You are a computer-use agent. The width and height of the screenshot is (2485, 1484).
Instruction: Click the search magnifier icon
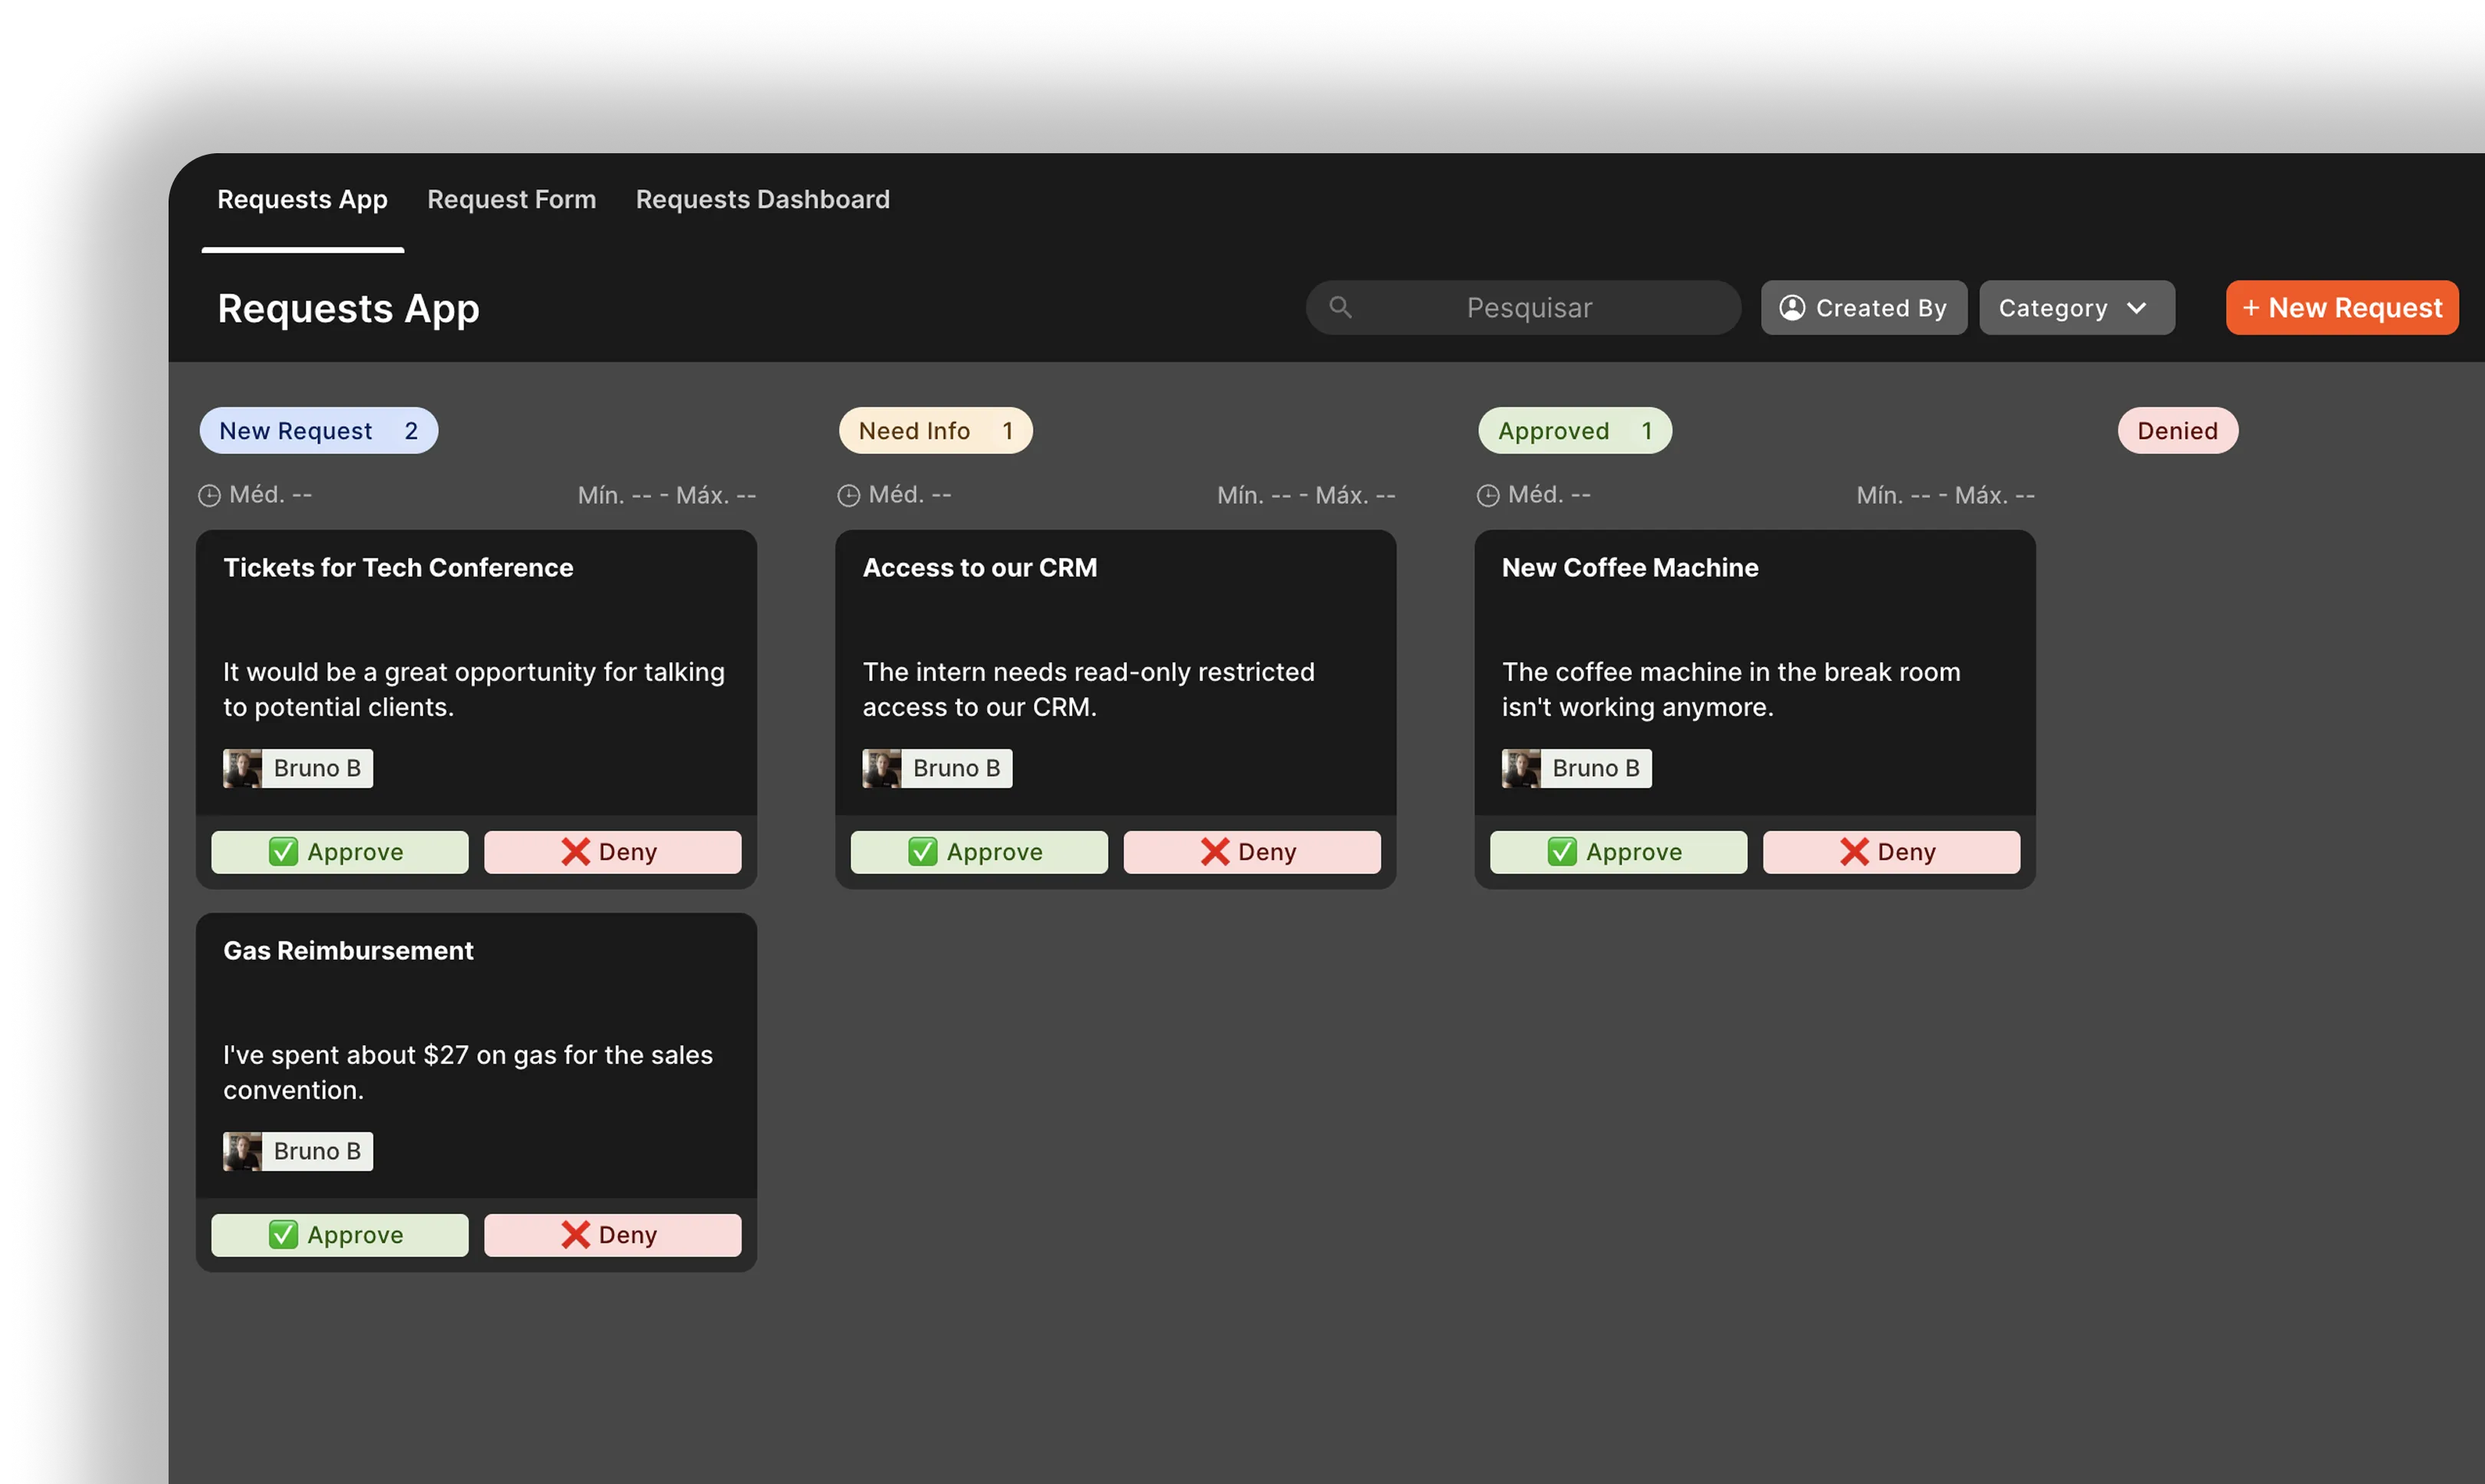[x=1340, y=308]
